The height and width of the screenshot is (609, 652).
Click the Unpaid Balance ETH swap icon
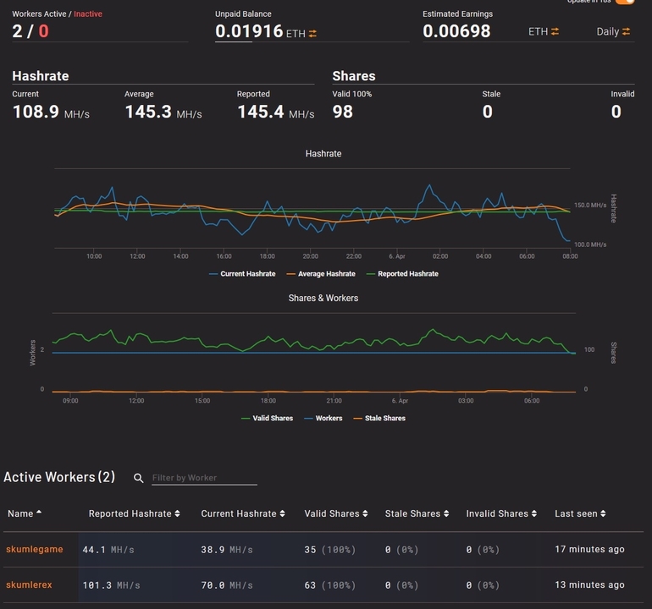coord(312,33)
